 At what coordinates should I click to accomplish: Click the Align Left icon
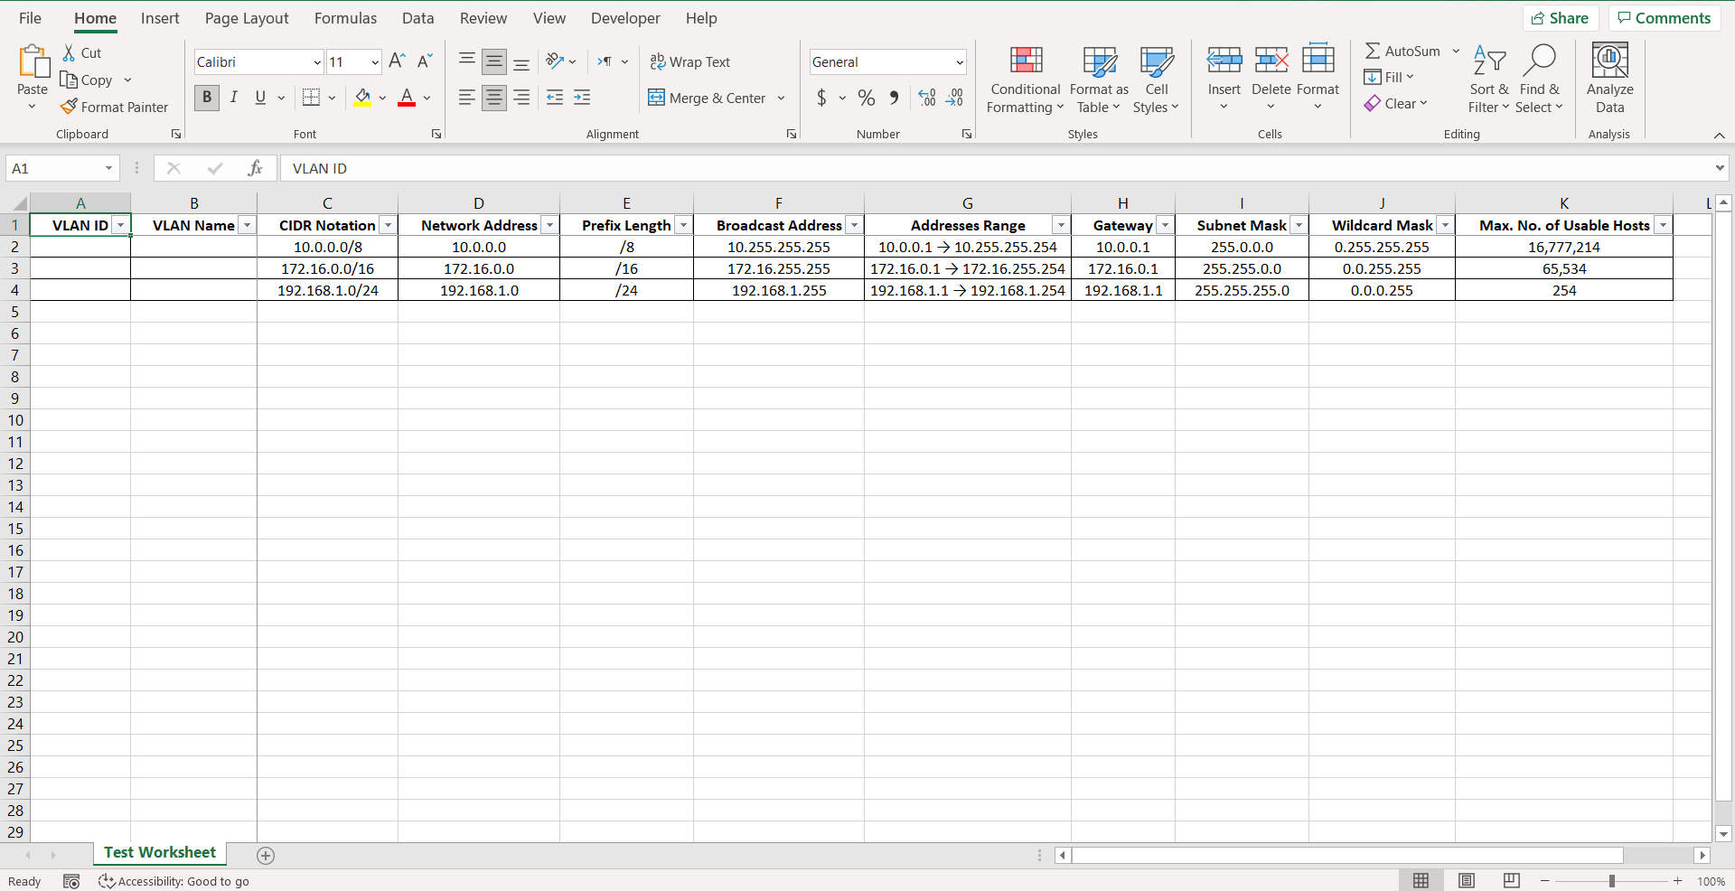pos(466,98)
